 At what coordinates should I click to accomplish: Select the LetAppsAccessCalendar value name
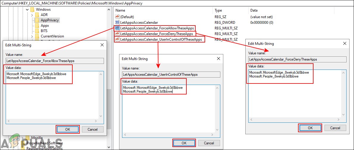pyautogui.click(x=139, y=22)
